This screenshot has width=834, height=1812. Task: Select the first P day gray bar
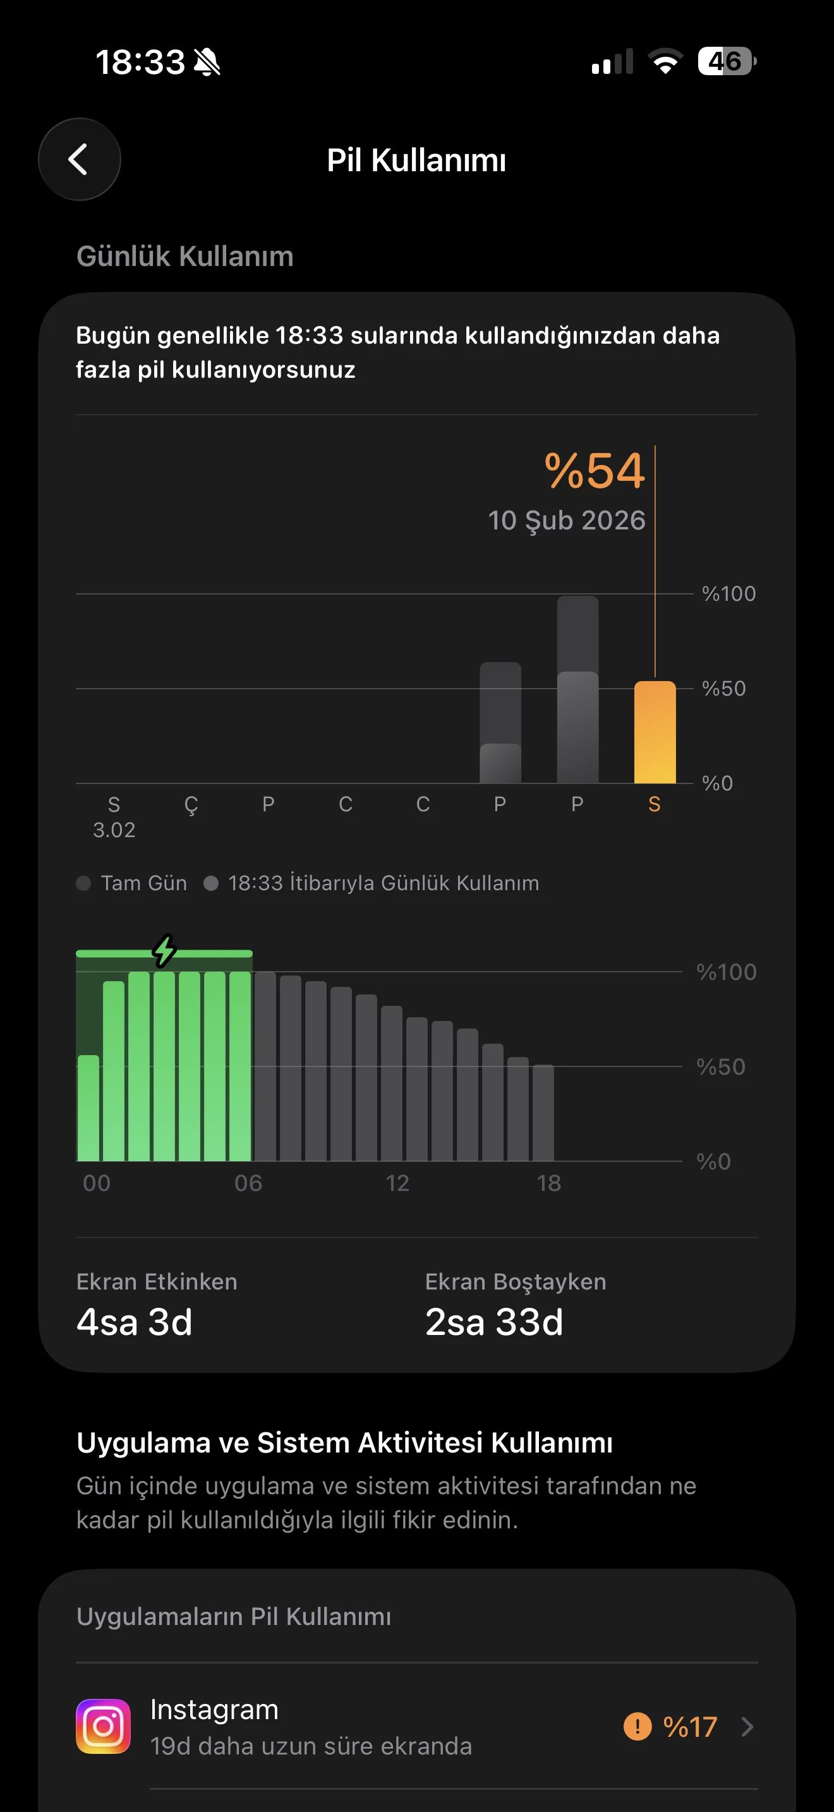tap(500, 722)
